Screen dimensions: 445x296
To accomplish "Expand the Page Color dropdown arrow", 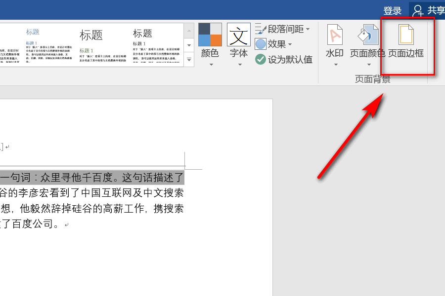I will [x=369, y=65].
